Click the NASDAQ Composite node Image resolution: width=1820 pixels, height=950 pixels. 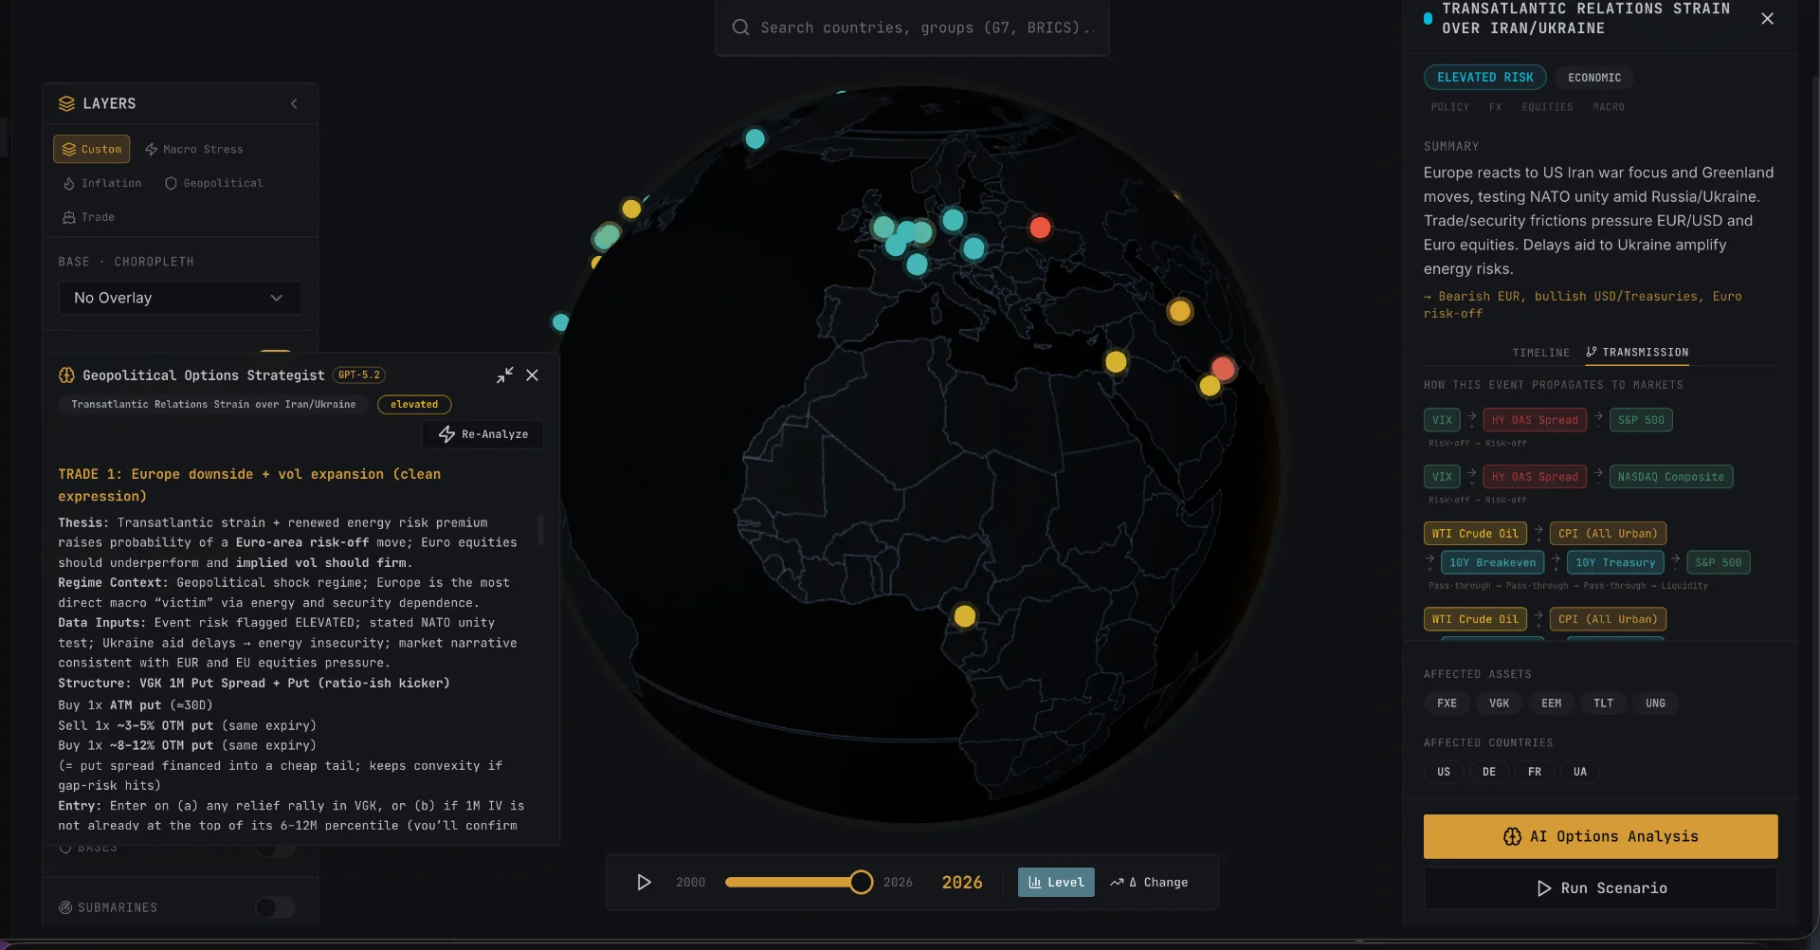[1670, 477]
